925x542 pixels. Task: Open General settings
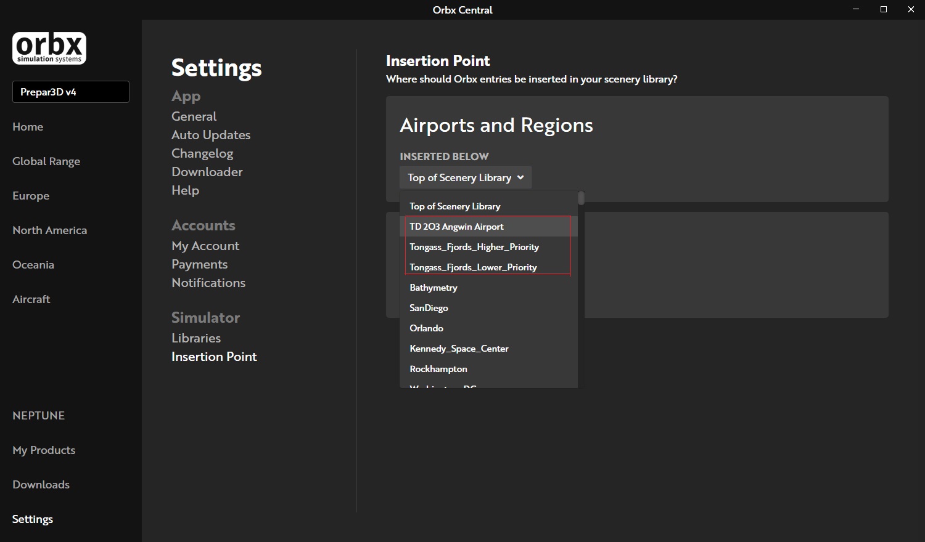[194, 116]
